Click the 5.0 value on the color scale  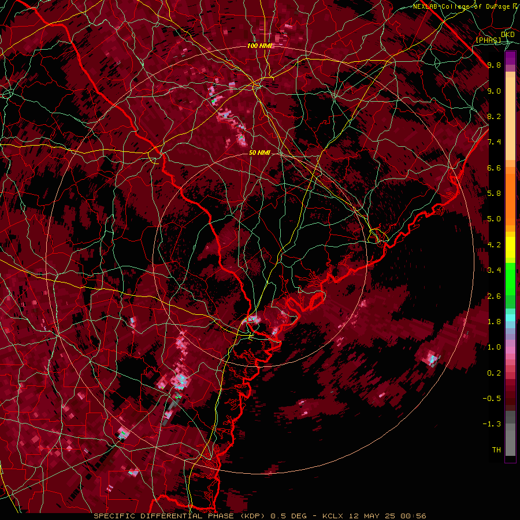pyautogui.click(x=494, y=219)
